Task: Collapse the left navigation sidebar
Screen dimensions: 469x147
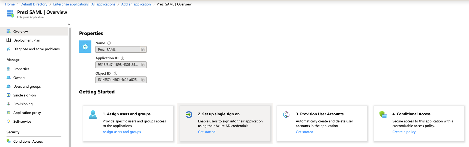Action: [69, 24]
